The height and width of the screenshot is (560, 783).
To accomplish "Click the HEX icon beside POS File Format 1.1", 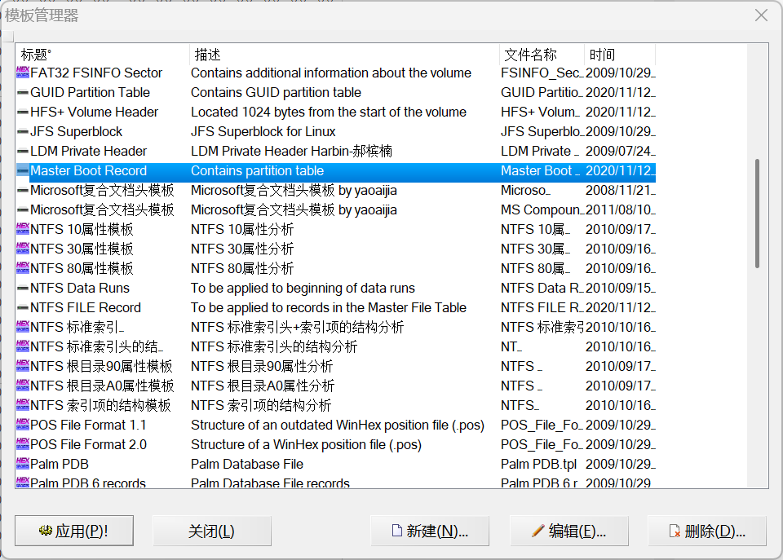I will [23, 425].
